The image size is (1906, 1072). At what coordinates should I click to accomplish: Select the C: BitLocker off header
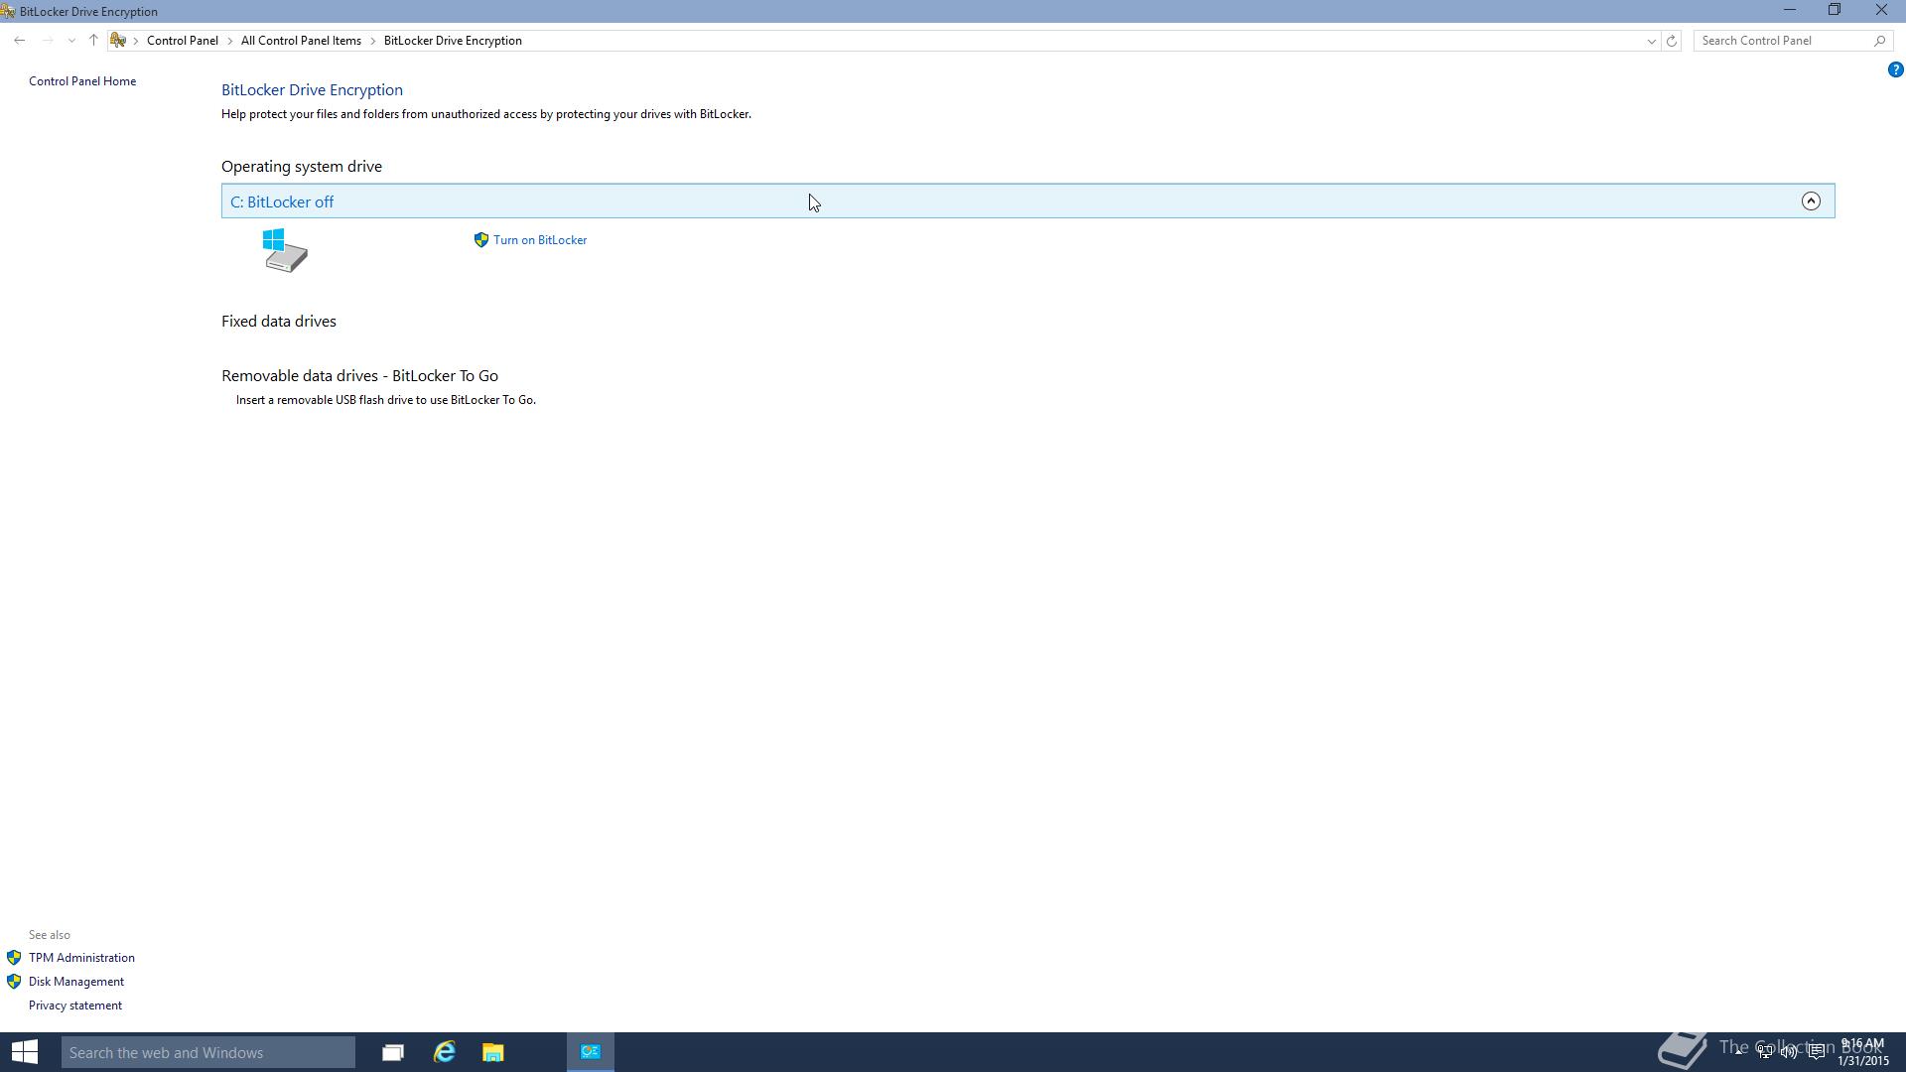tap(1027, 201)
